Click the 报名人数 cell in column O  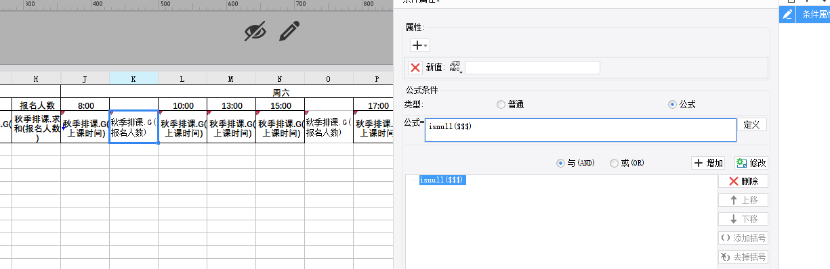[329, 127]
